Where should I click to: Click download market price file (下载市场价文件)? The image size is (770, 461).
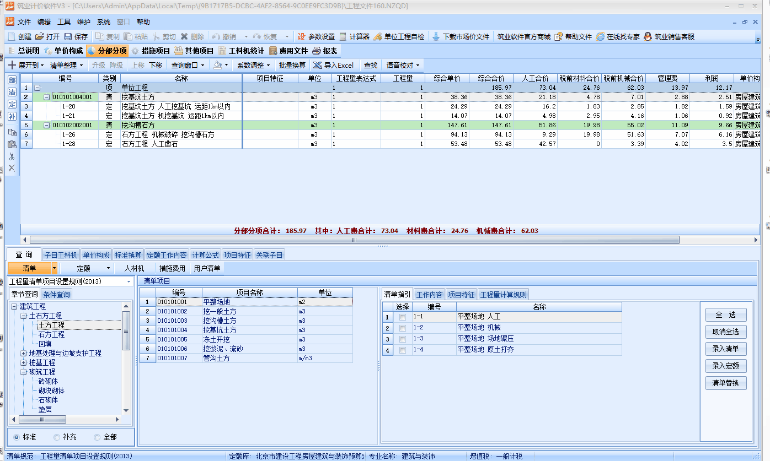[436, 37]
